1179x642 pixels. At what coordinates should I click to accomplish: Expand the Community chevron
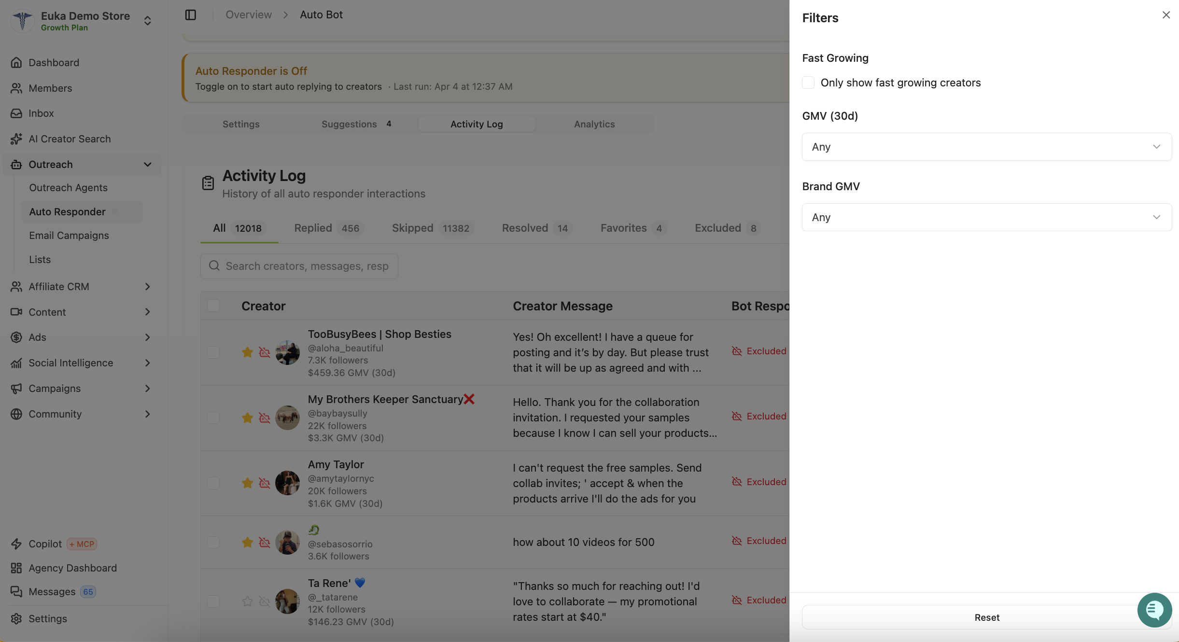click(x=148, y=414)
